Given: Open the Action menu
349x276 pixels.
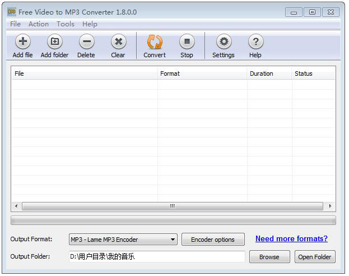Looking at the screenshot, I should [x=39, y=24].
